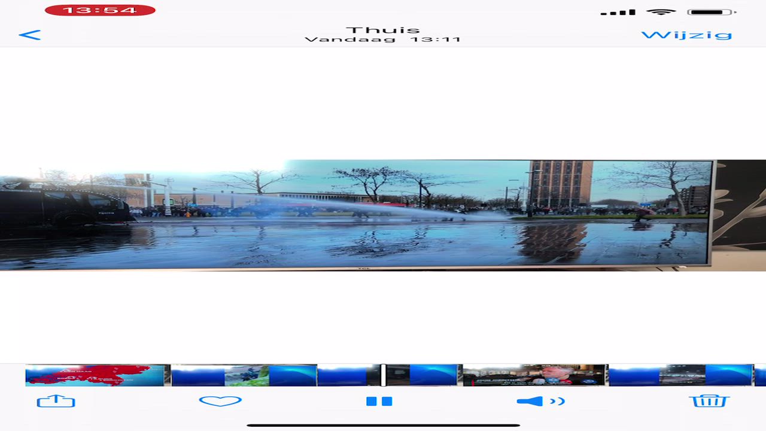Tap the Vandaag 13:11 date label
Viewport: 766px width, 431px height.
[x=383, y=40]
